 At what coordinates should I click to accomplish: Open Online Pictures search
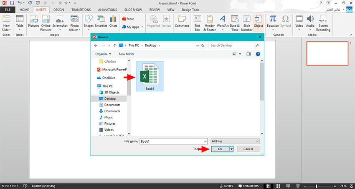click(46, 23)
